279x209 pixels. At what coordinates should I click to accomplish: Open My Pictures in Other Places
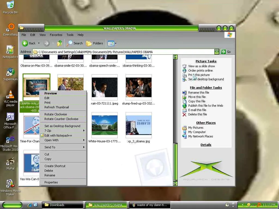pyautogui.click(x=196, y=128)
